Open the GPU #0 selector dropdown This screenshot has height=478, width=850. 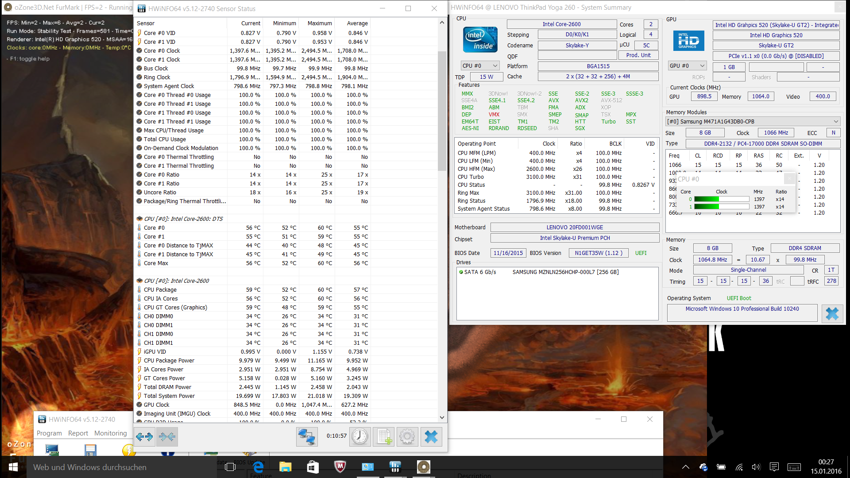pos(687,66)
